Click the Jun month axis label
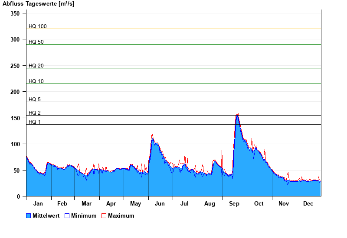The height and width of the screenshot is (238, 347). [160, 204]
